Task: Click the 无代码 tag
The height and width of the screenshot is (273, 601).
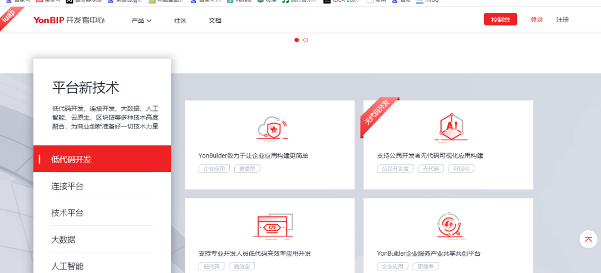Action: [x=431, y=169]
